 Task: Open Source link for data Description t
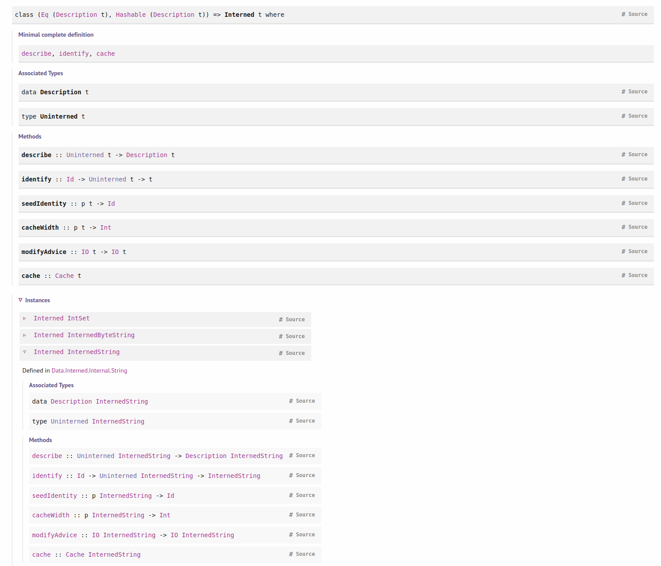[x=638, y=92]
